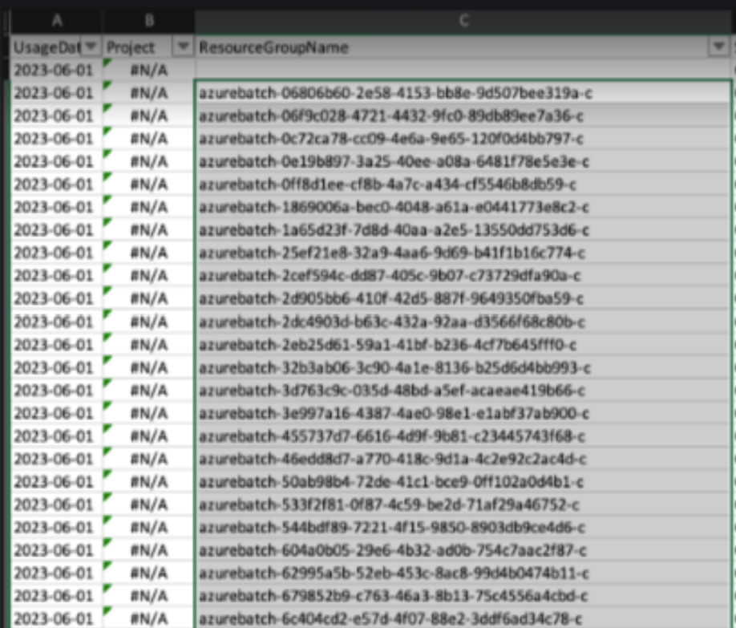The height and width of the screenshot is (628, 736).
Task: Click the 2023-06-01 date in the azurebatch-604a0b05 row
Action: tap(54, 550)
